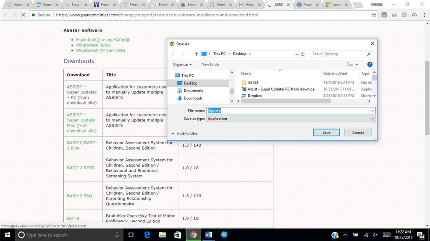Select Downloads in the navigation tree
This screenshot has width=430, height=241.
pyautogui.click(x=193, y=98)
